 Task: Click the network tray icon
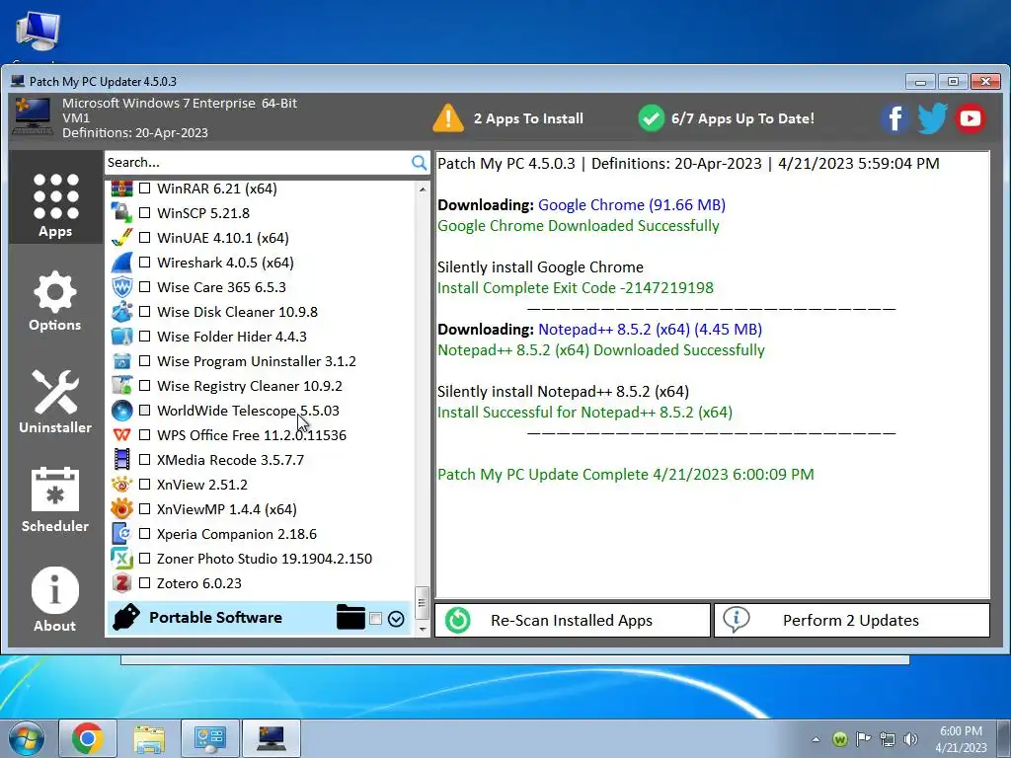pos(888,739)
